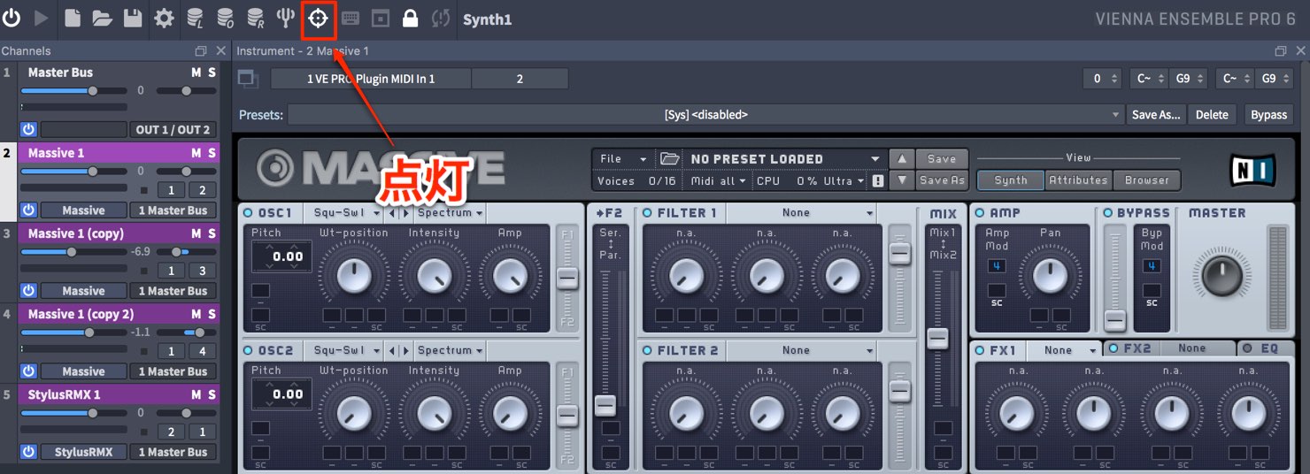Viewport: 1310px width, 474px height.
Task: Solo the Master Bus channel
Action: [x=212, y=73]
